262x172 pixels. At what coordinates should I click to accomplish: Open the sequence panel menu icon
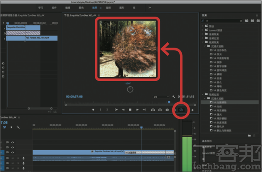pos(19,117)
